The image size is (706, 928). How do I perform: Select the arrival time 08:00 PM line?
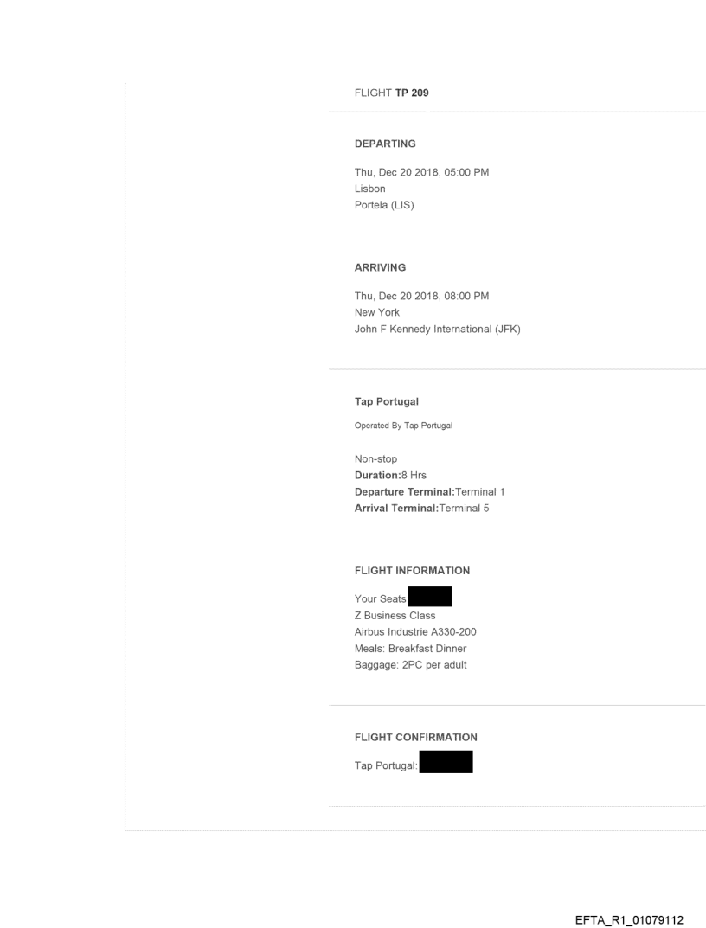[421, 297]
